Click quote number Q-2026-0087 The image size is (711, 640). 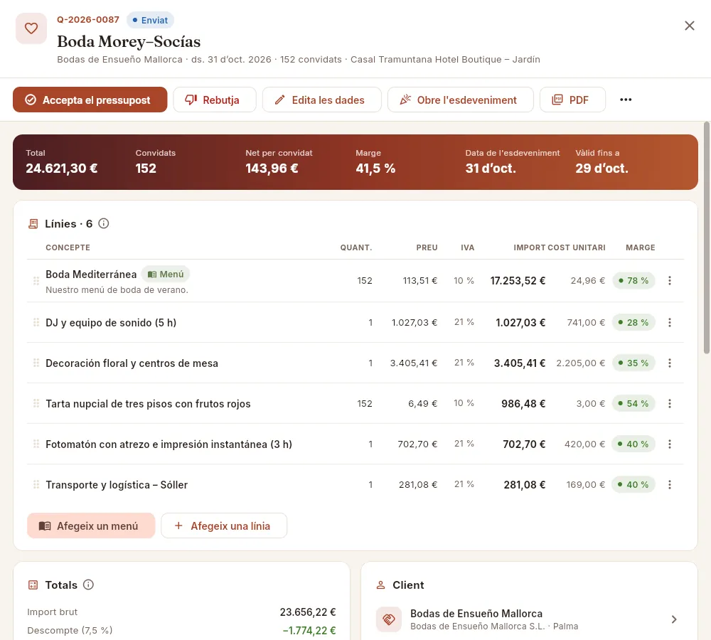(88, 20)
